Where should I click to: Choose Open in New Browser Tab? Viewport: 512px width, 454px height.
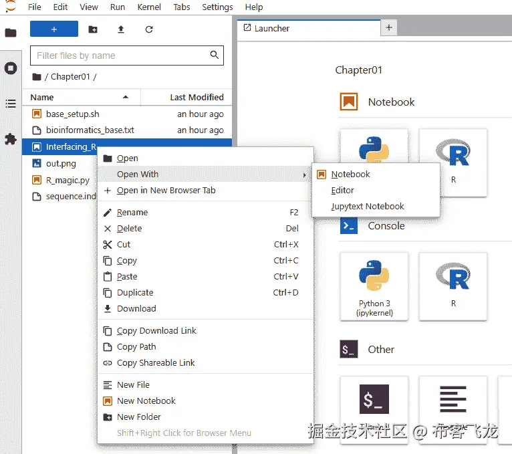pyautogui.click(x=205, y=190)
